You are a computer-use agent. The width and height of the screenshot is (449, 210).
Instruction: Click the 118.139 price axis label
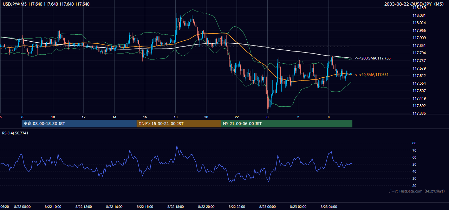point(419,8)
